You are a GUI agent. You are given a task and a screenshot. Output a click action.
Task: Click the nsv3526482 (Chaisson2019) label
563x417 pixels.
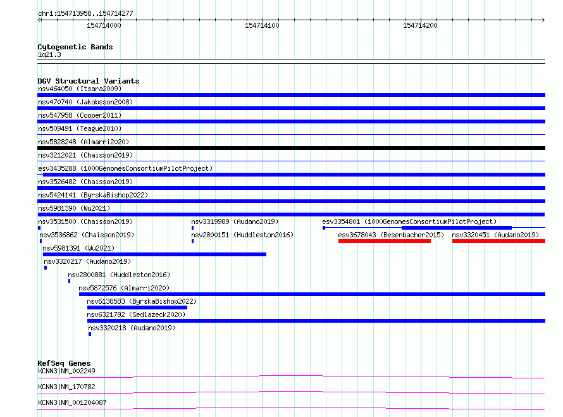[85, 182]
